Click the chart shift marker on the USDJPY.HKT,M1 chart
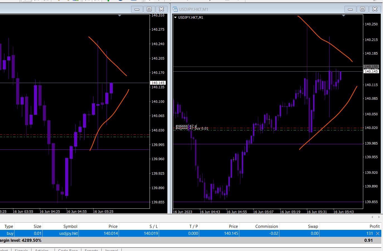Viewport: 383px width, 251px height. (x=343, y=16)
